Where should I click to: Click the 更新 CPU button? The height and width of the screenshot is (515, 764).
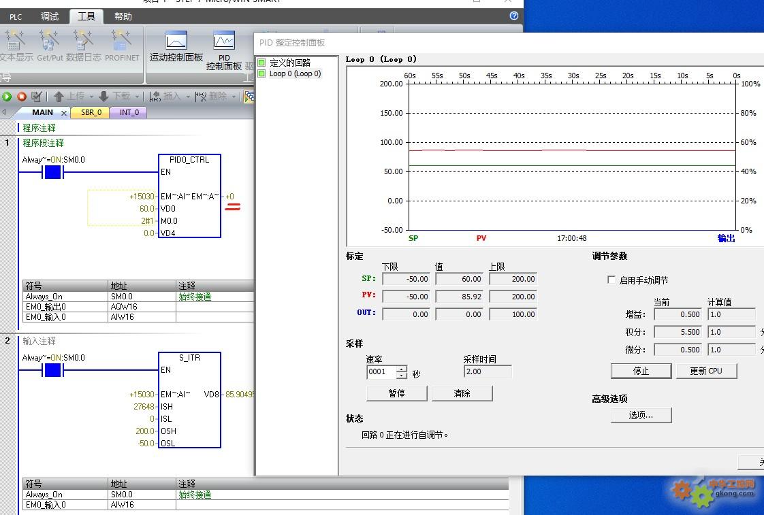click(x=707, y=371)
